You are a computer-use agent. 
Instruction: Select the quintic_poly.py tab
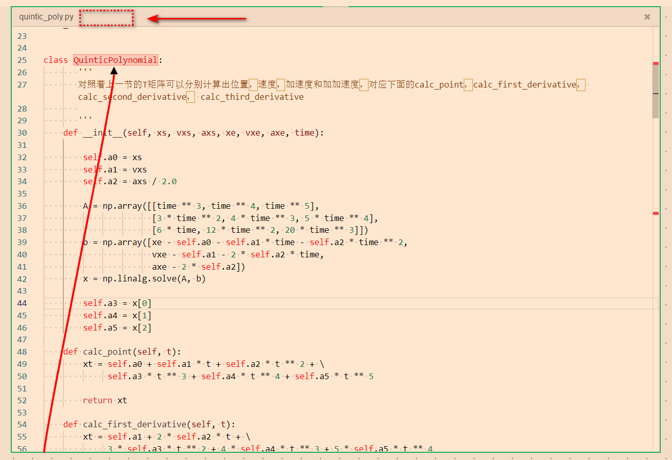46,17
